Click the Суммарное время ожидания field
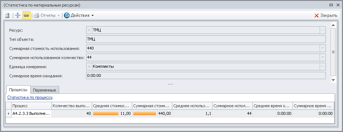This screenshot has height=132, width=343. (x=206, y=75)
